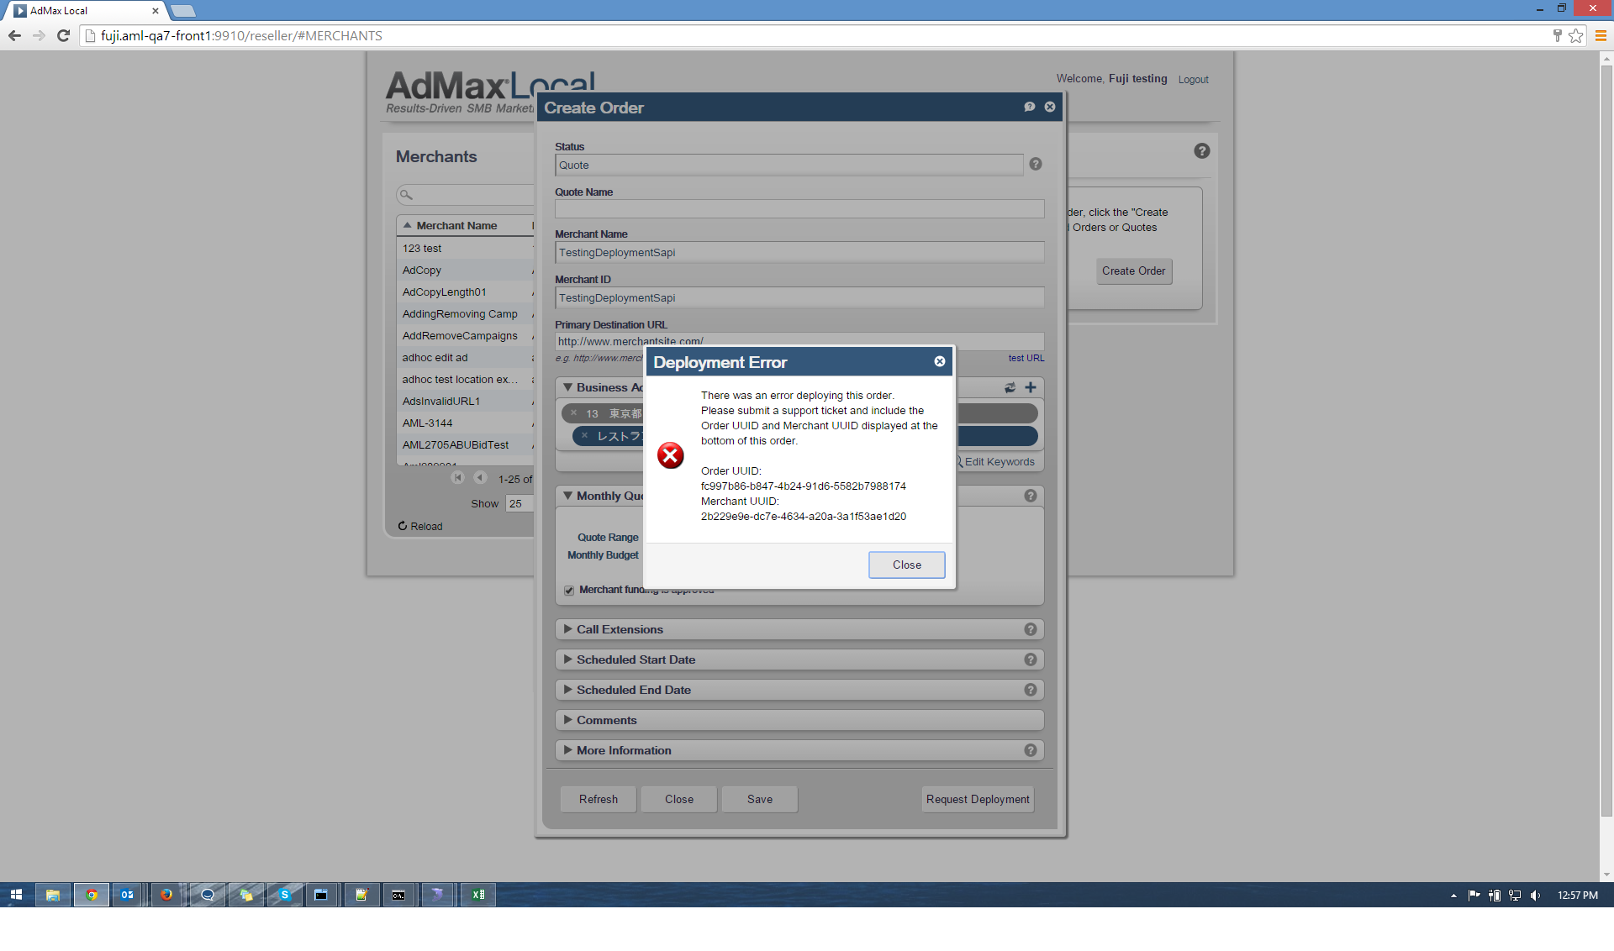
Task: Click the Merchants search box
Action: click(465, 194)
